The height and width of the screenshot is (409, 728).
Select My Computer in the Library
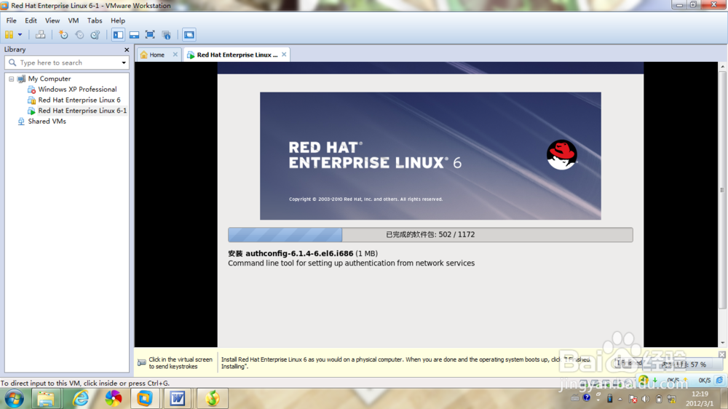pos(50,79)
